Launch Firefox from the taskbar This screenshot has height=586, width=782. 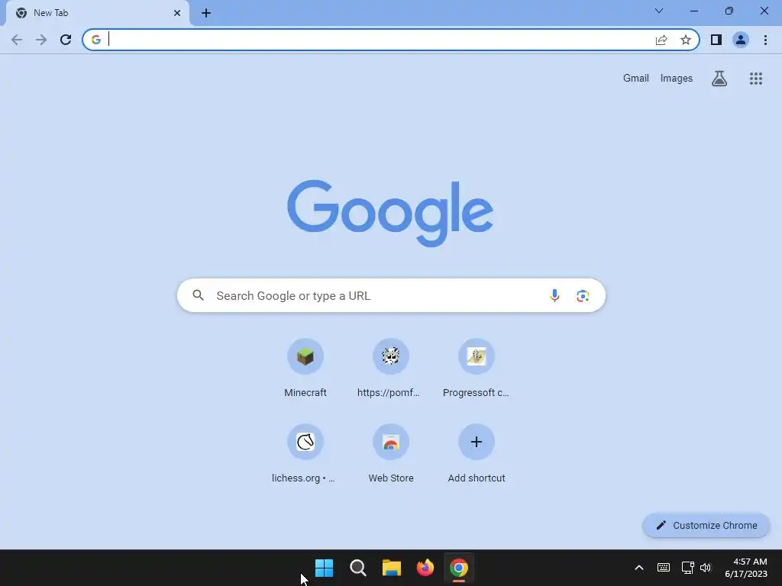click(425, 568)
